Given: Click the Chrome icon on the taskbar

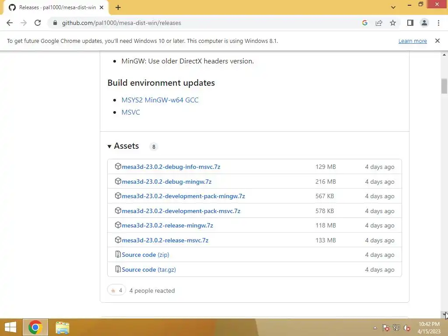Looking at the screenshot, I should (35, 327).
